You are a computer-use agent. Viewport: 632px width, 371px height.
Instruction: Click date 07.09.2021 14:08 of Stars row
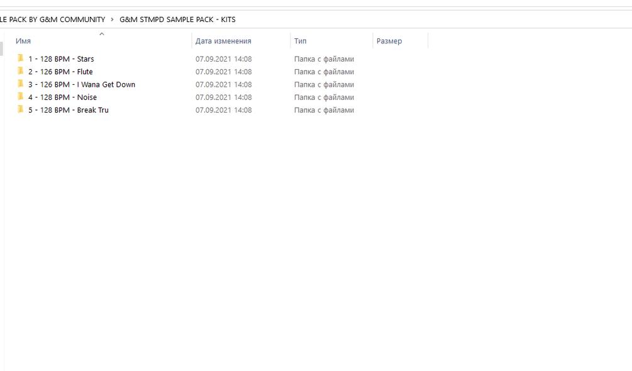[224, 59]
